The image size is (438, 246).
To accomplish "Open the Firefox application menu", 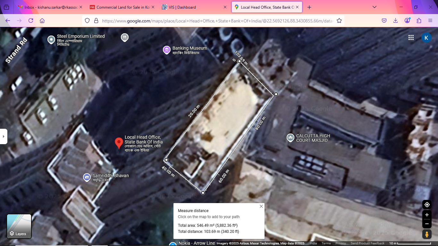I will 430,20.
